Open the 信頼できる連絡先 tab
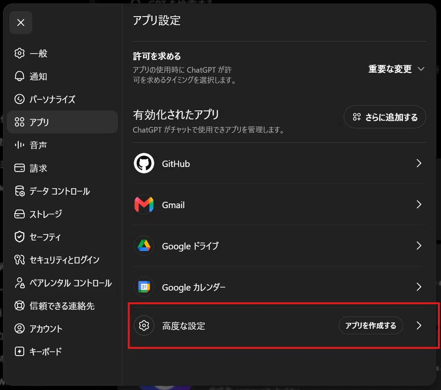The height and width of the screenshot is (390, 441). [62, 305]
